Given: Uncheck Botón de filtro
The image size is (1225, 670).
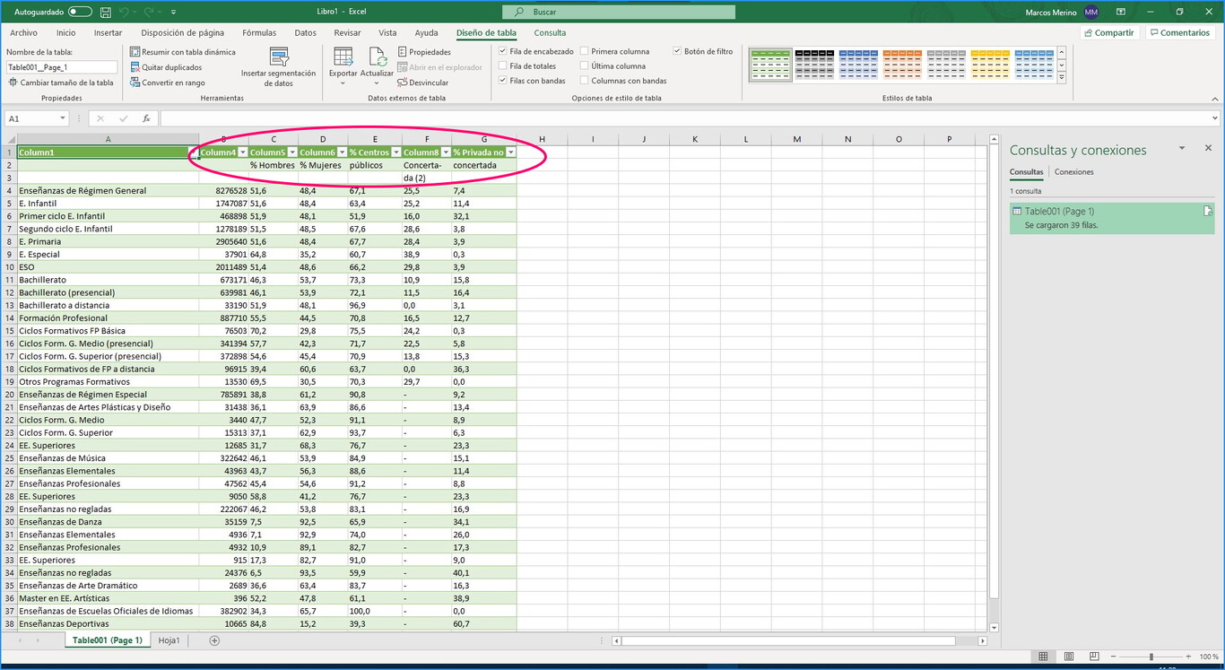Looking at the screenshot, I should [x=677, y=51].
